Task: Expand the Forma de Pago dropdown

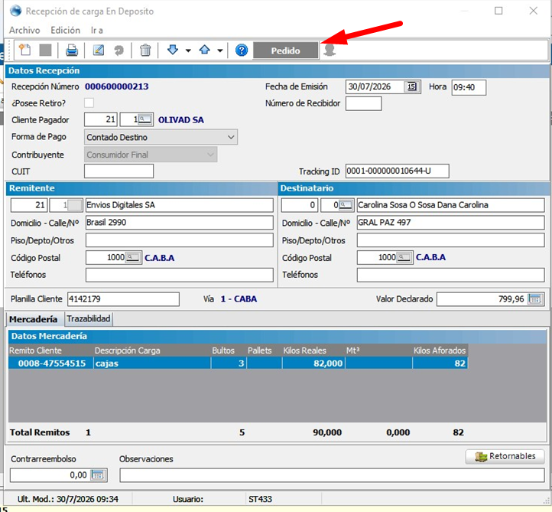Action: pyautogui.click(x=231, y=137)
